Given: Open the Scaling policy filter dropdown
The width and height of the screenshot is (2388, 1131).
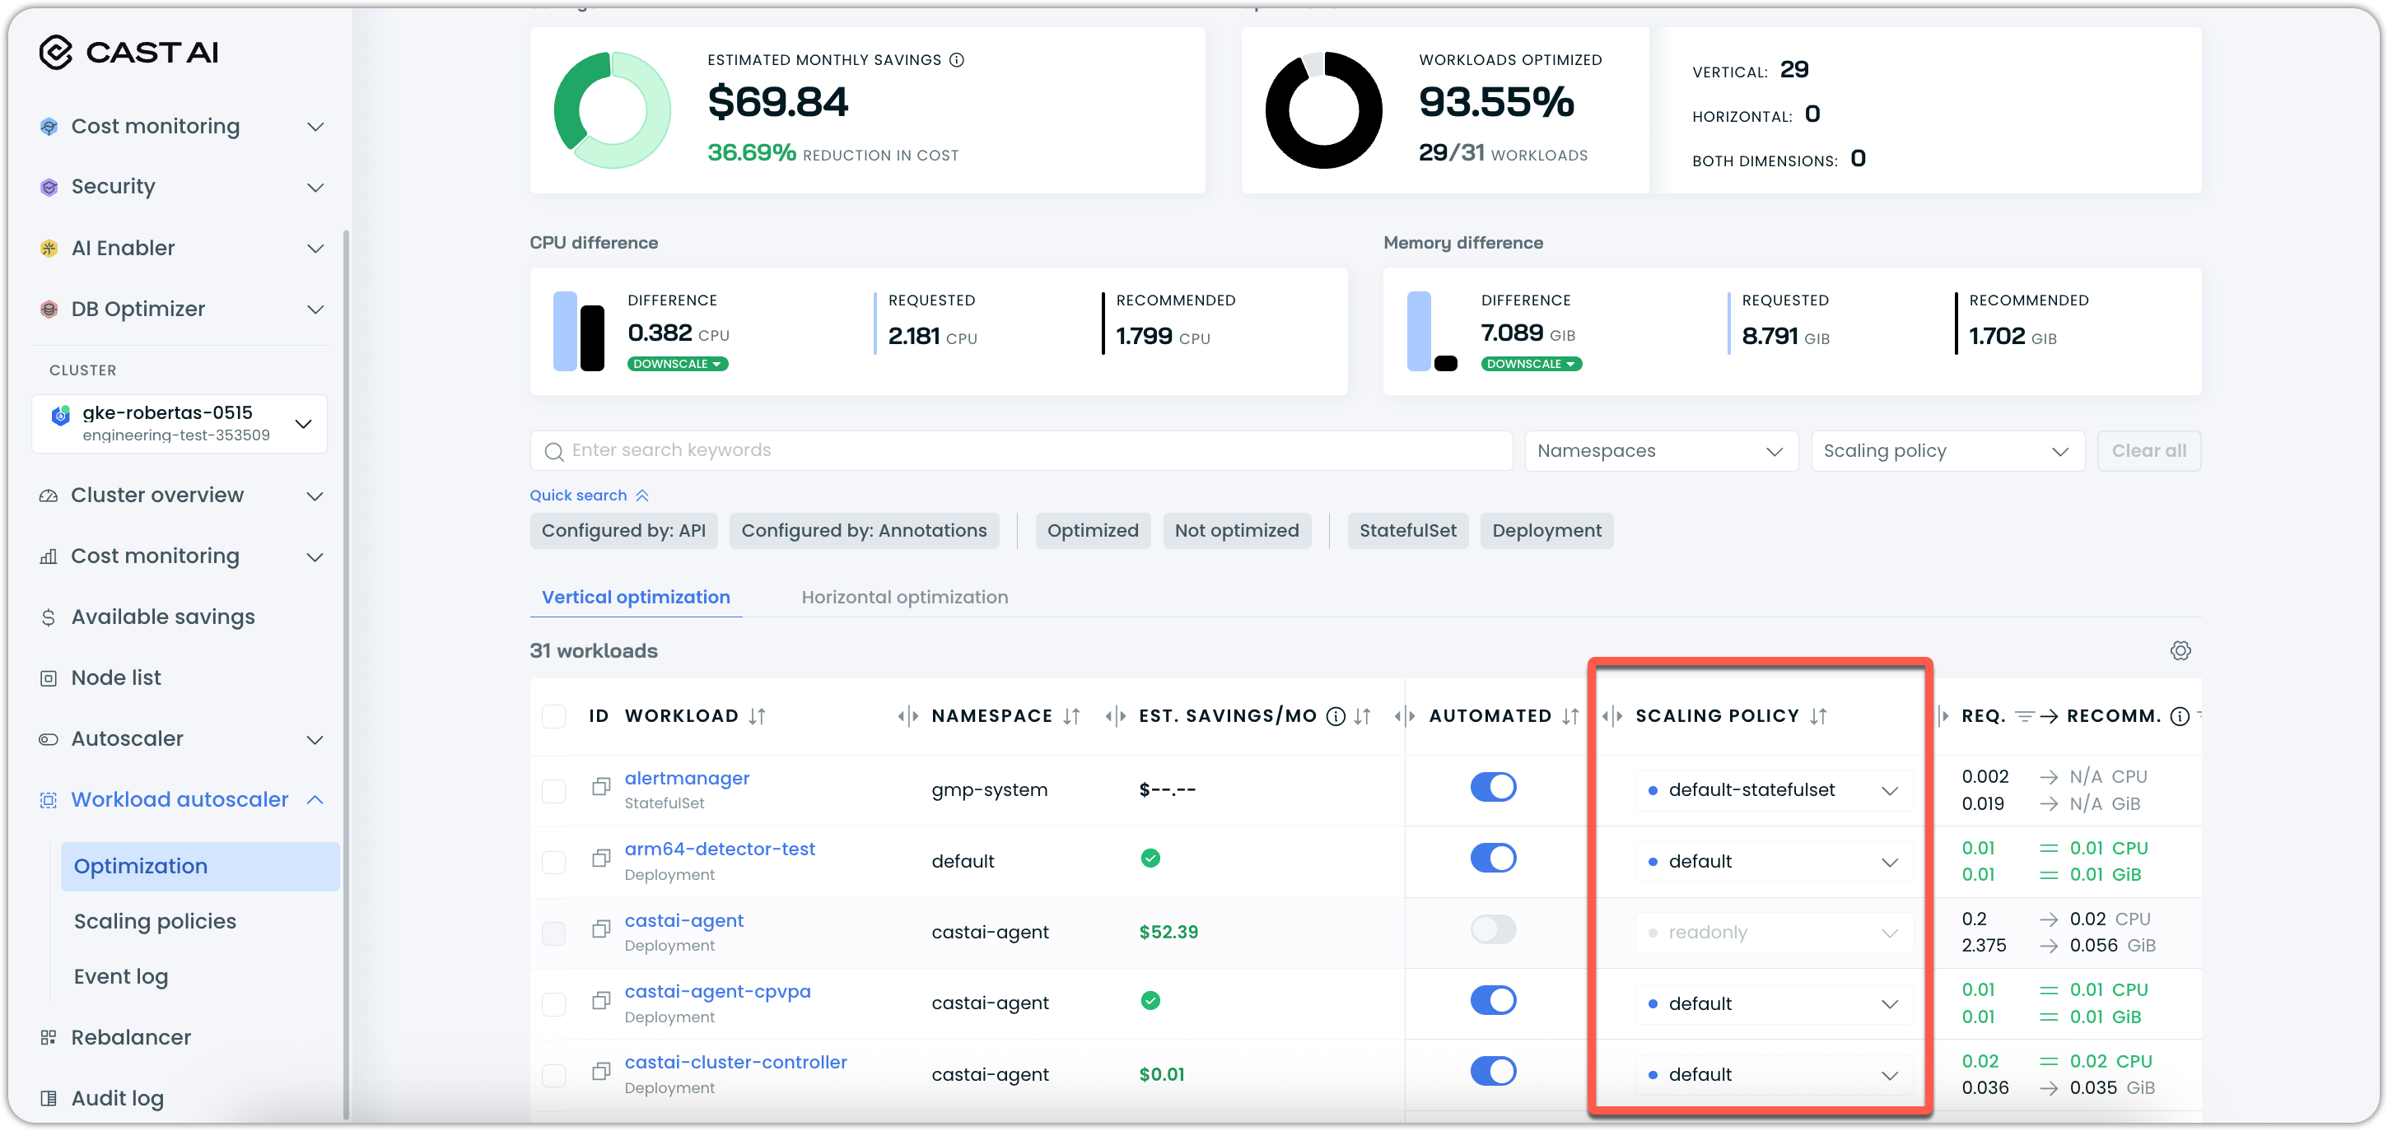Looking at the screenshot, I should (1947, 451).
